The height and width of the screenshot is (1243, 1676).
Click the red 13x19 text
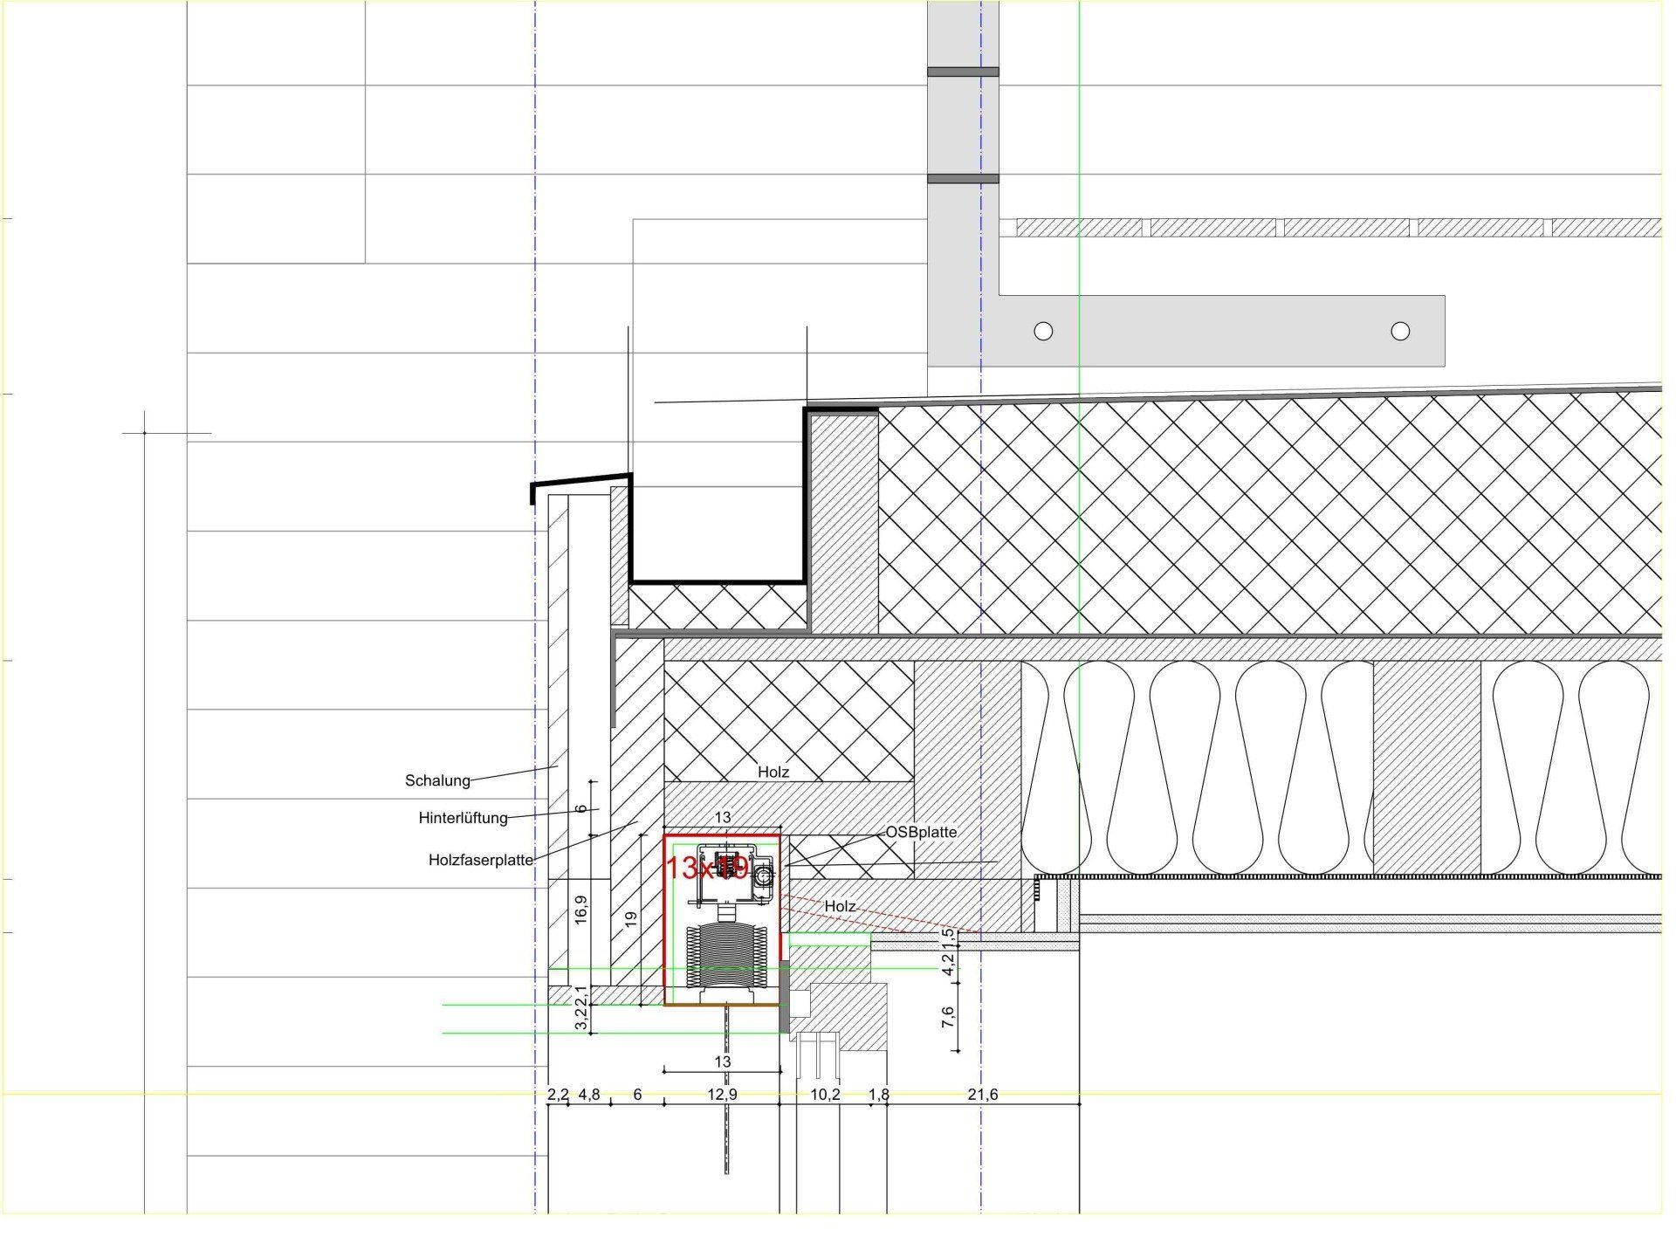706,868
